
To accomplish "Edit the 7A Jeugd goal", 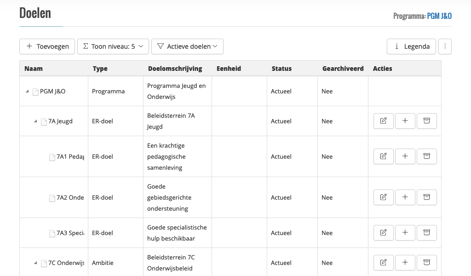I will click(383, 121).
